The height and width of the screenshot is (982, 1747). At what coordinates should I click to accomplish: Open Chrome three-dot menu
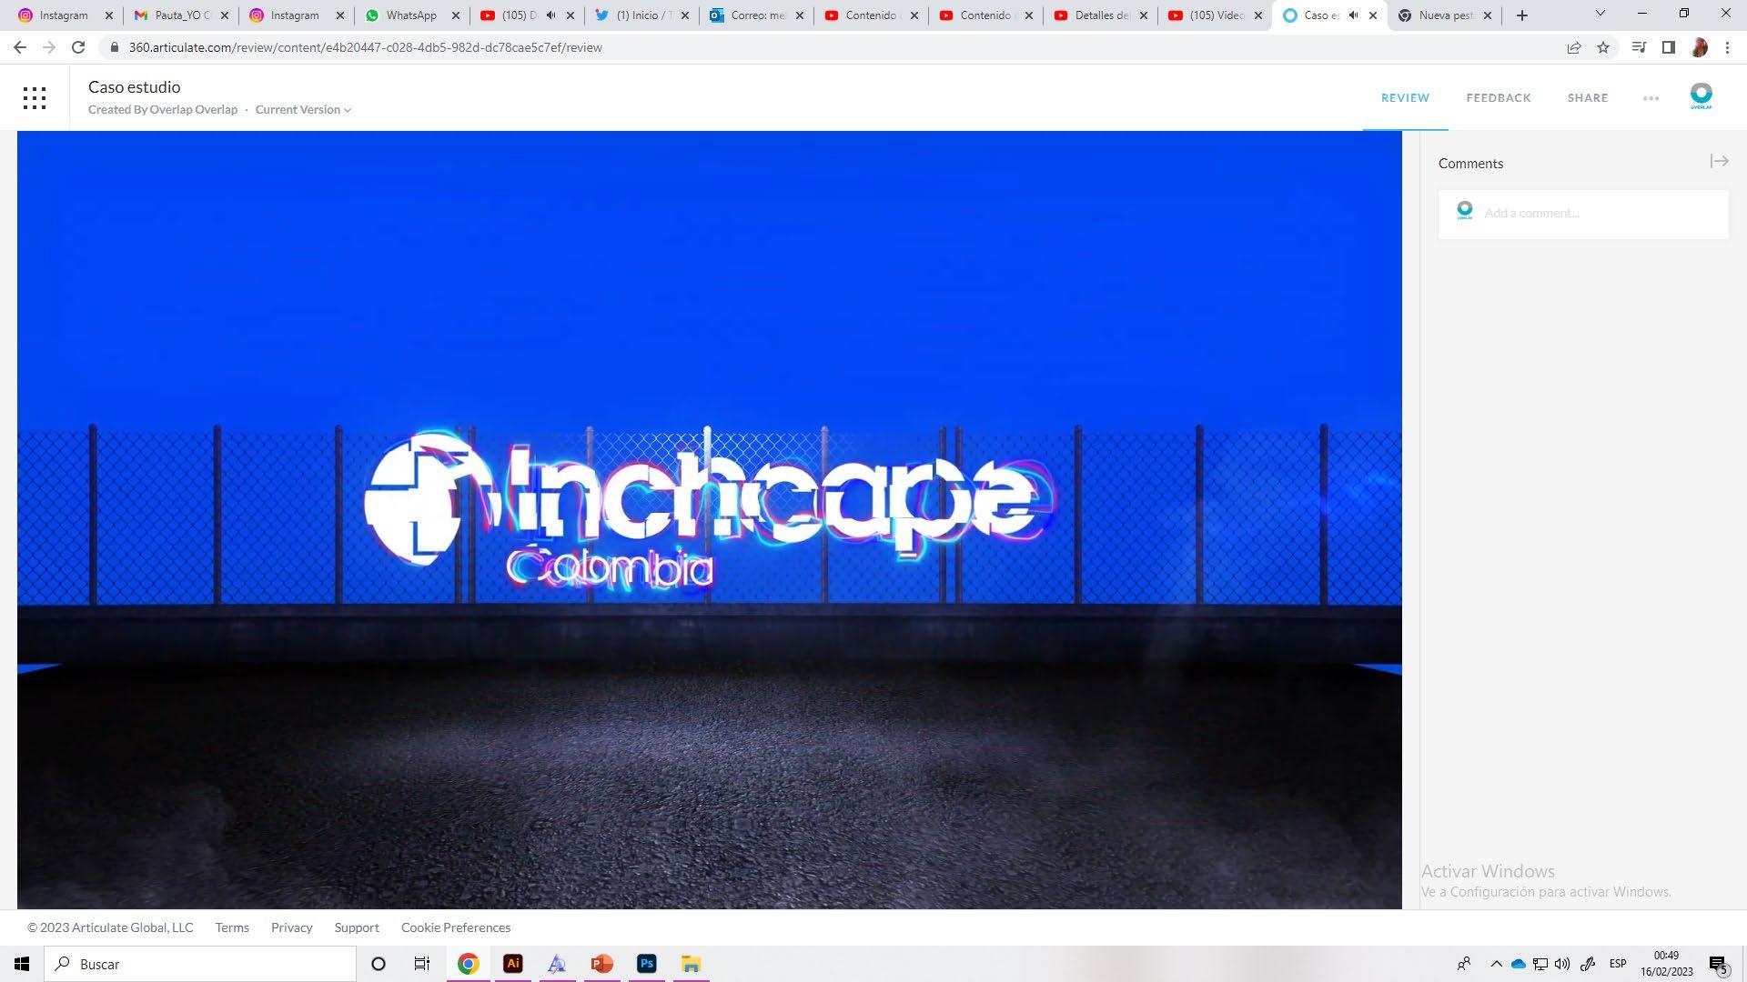[1727, 47]
